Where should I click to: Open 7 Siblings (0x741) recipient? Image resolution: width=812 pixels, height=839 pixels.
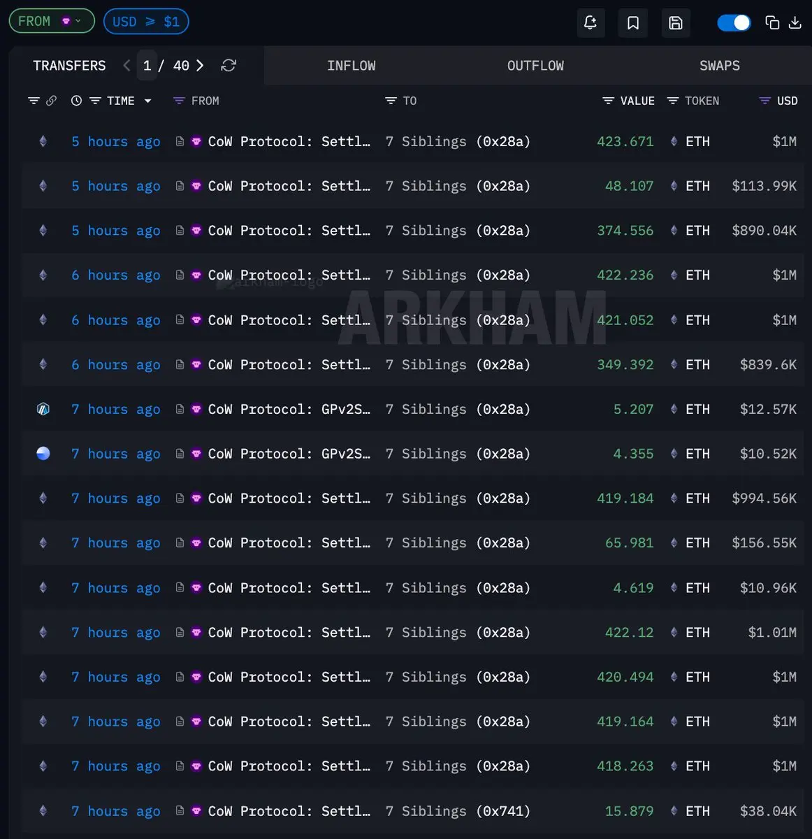click(x=458, y=811)
